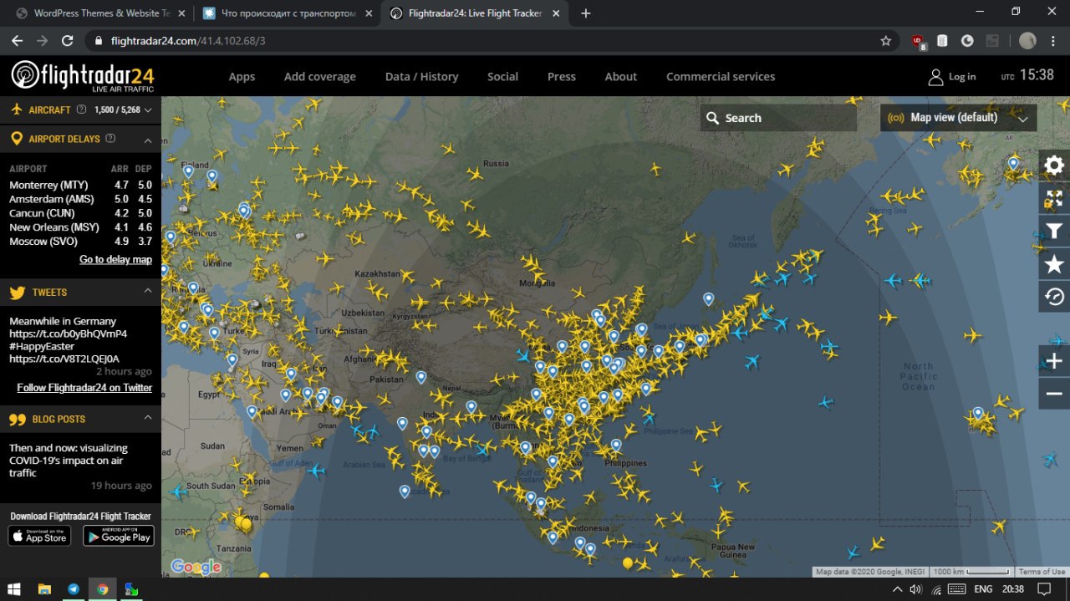Zoom in the map with plus button
The height and width of the screenshot is (601, 1070).
(1054, 361)
